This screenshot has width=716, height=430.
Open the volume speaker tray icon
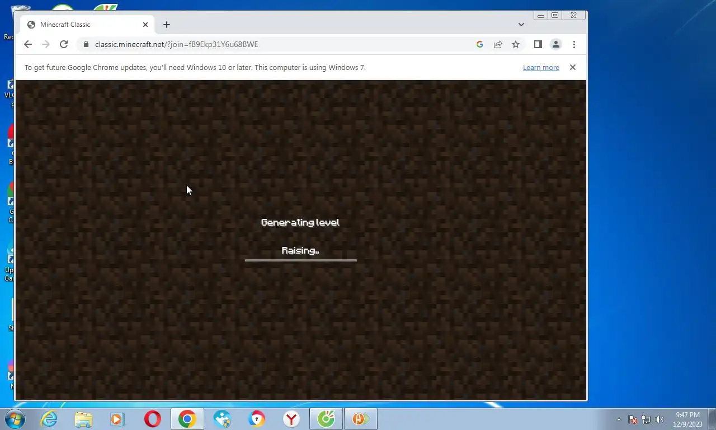[660, 419]
